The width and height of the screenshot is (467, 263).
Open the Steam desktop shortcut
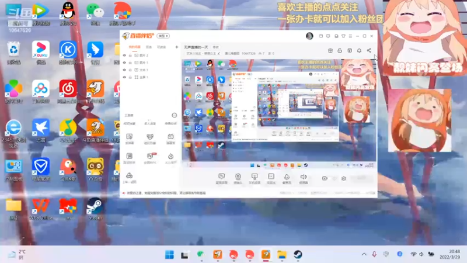click(95, 209)
